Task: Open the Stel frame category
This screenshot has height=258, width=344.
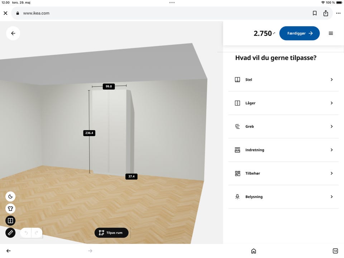Action: coord(283,80)
